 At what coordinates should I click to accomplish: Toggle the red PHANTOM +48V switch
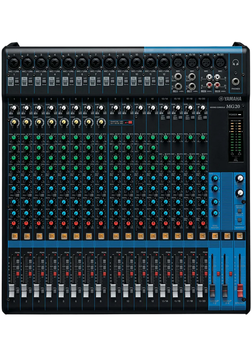tap(130, 123)
